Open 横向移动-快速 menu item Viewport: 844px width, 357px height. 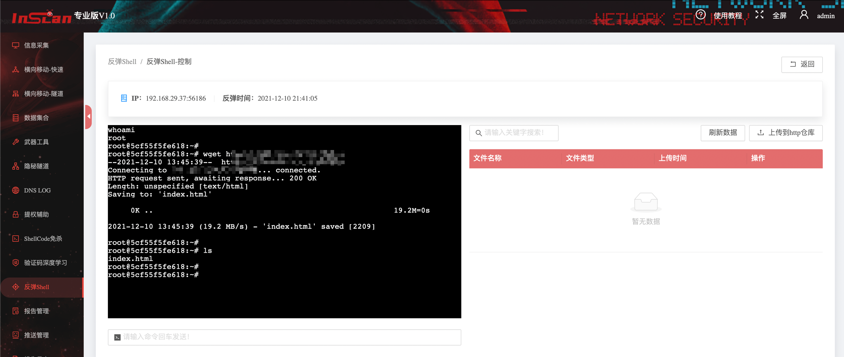(43, 69)
